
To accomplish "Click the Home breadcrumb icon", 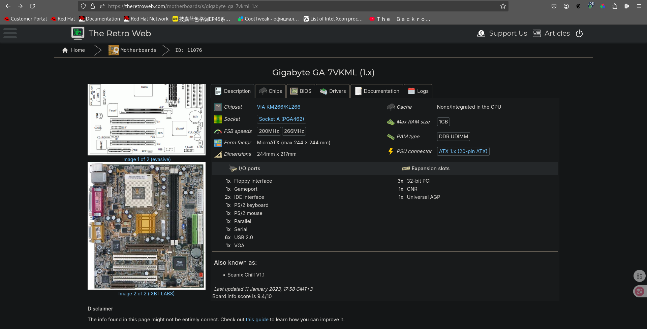I will point(65,50).
